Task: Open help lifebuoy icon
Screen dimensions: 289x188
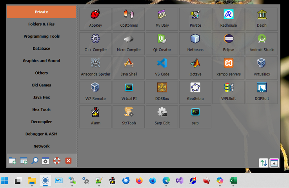Action: click(57, 161)
